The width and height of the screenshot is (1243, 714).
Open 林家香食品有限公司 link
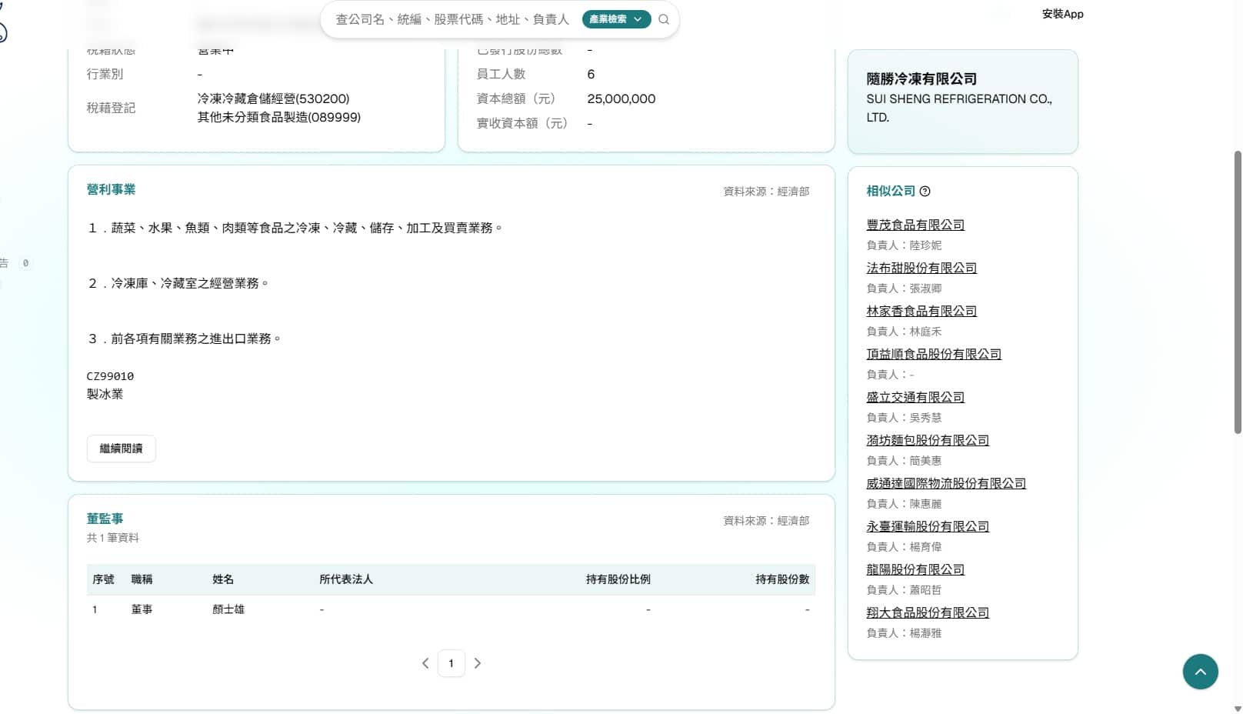coord(921,311)
